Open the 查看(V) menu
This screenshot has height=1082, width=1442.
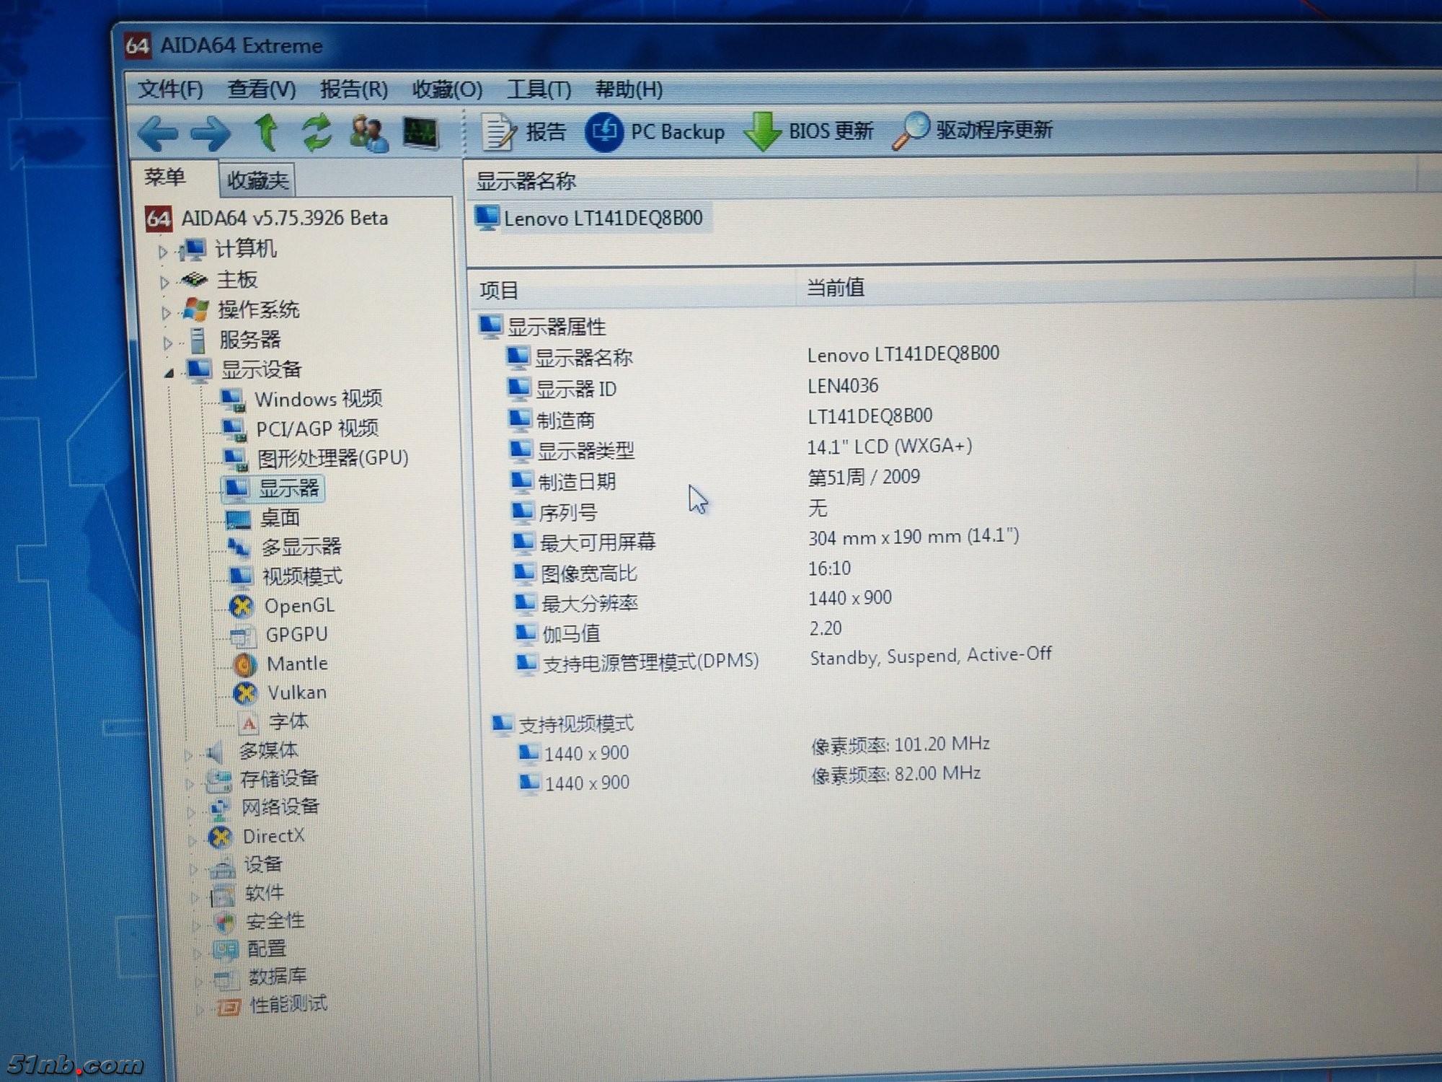coord(261,89)
